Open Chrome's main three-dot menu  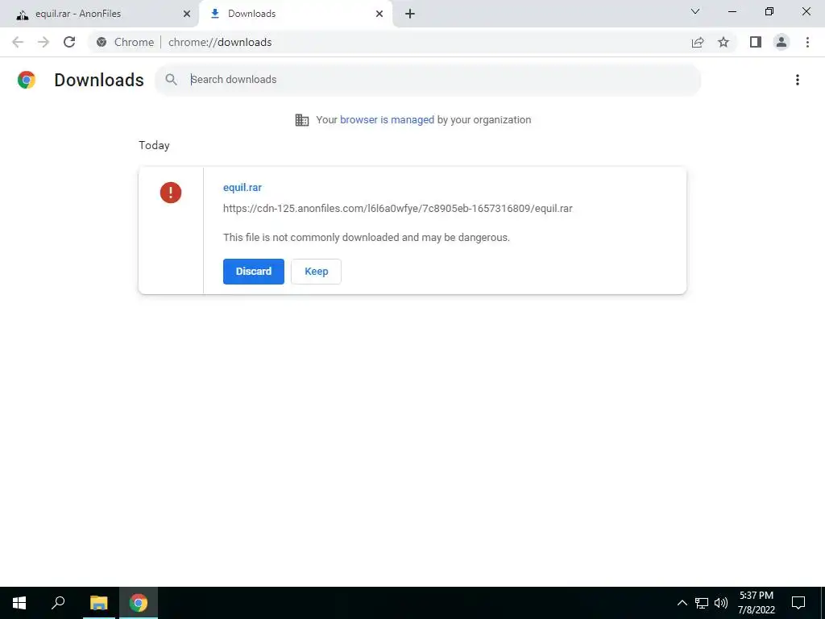tap(807, 42)
